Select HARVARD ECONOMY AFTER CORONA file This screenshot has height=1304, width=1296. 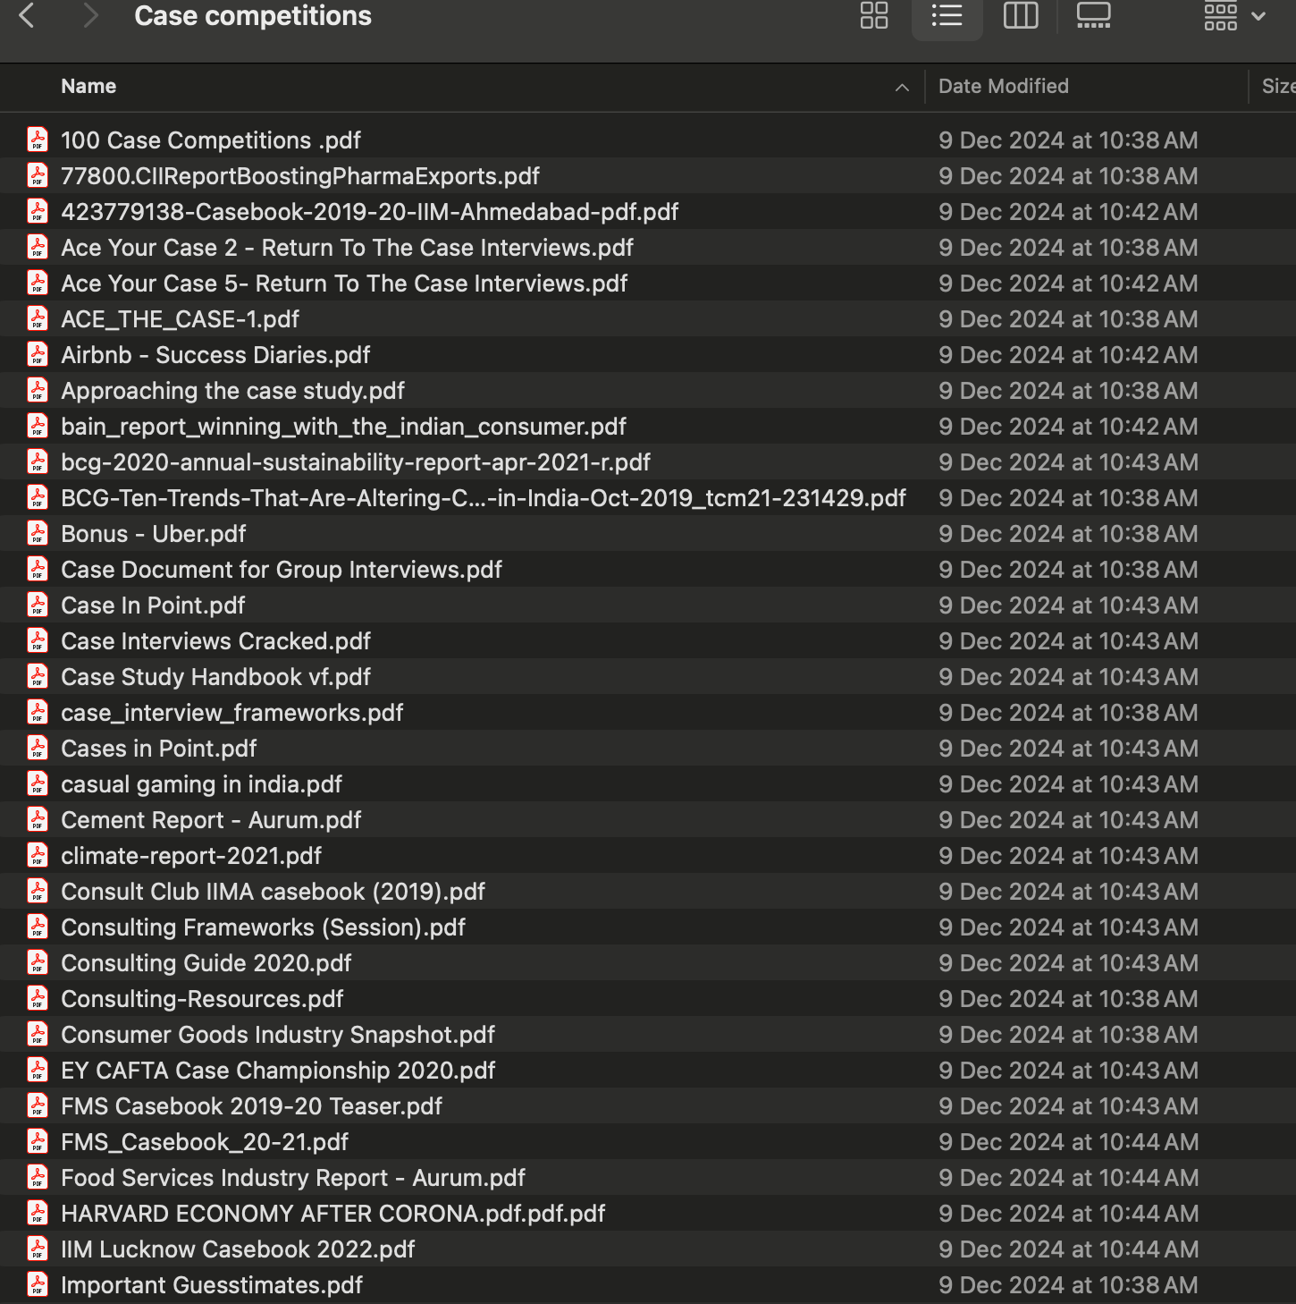coord(648,1214)
